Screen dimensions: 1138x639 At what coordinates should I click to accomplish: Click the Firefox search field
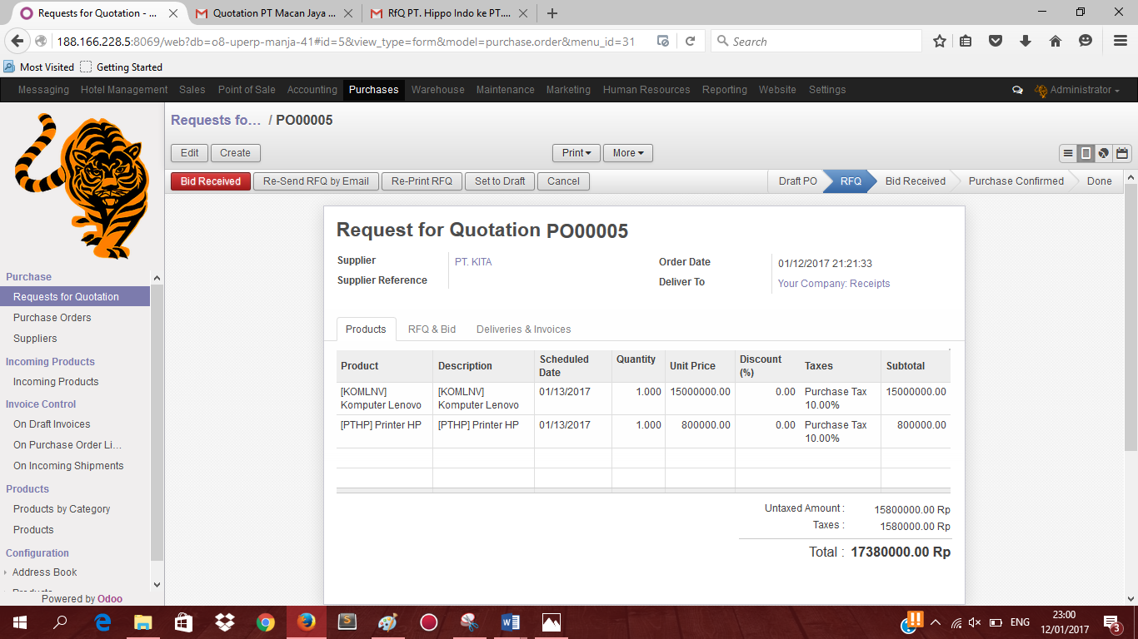coord(816,41)
